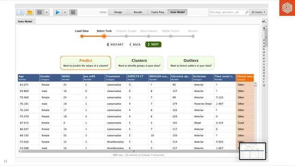
Task: Select the Time onset column header
Action: coord(225,78)
